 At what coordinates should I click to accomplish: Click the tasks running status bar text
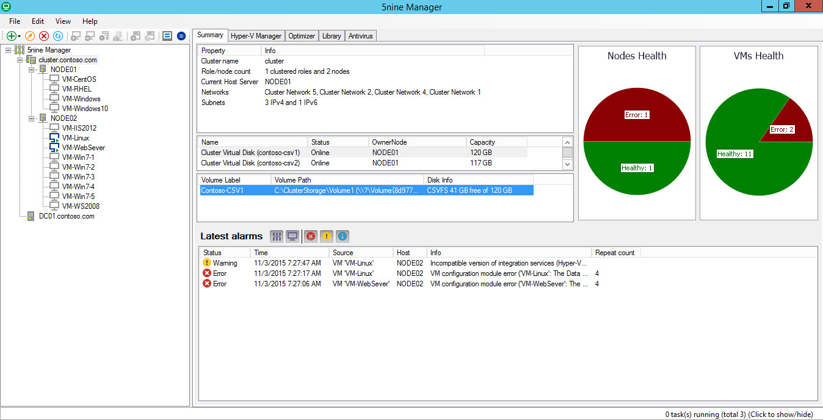739,415
